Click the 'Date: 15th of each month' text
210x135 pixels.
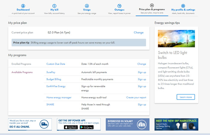pos(95,64)
